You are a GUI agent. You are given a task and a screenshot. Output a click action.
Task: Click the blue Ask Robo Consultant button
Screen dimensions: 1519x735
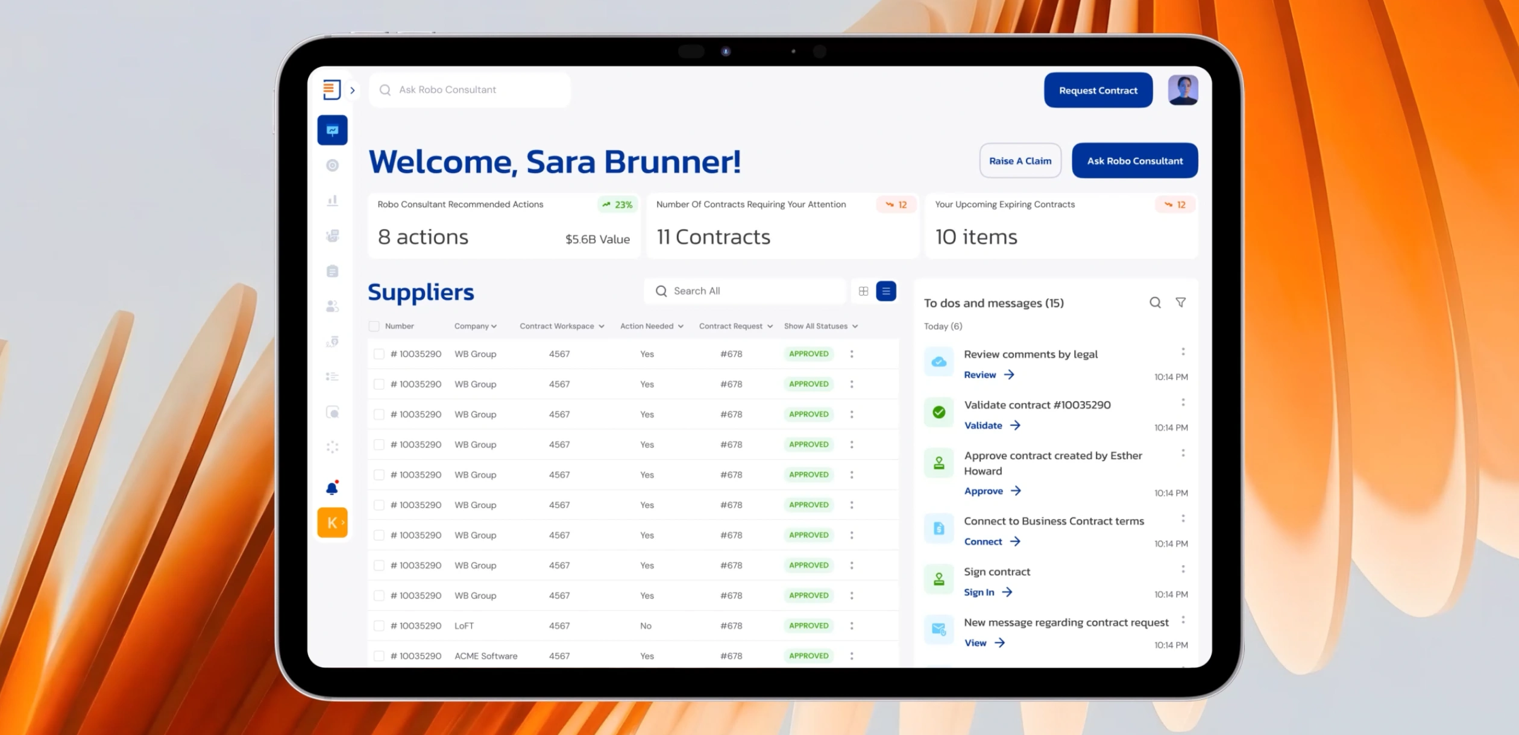(x=1134, y=161)
